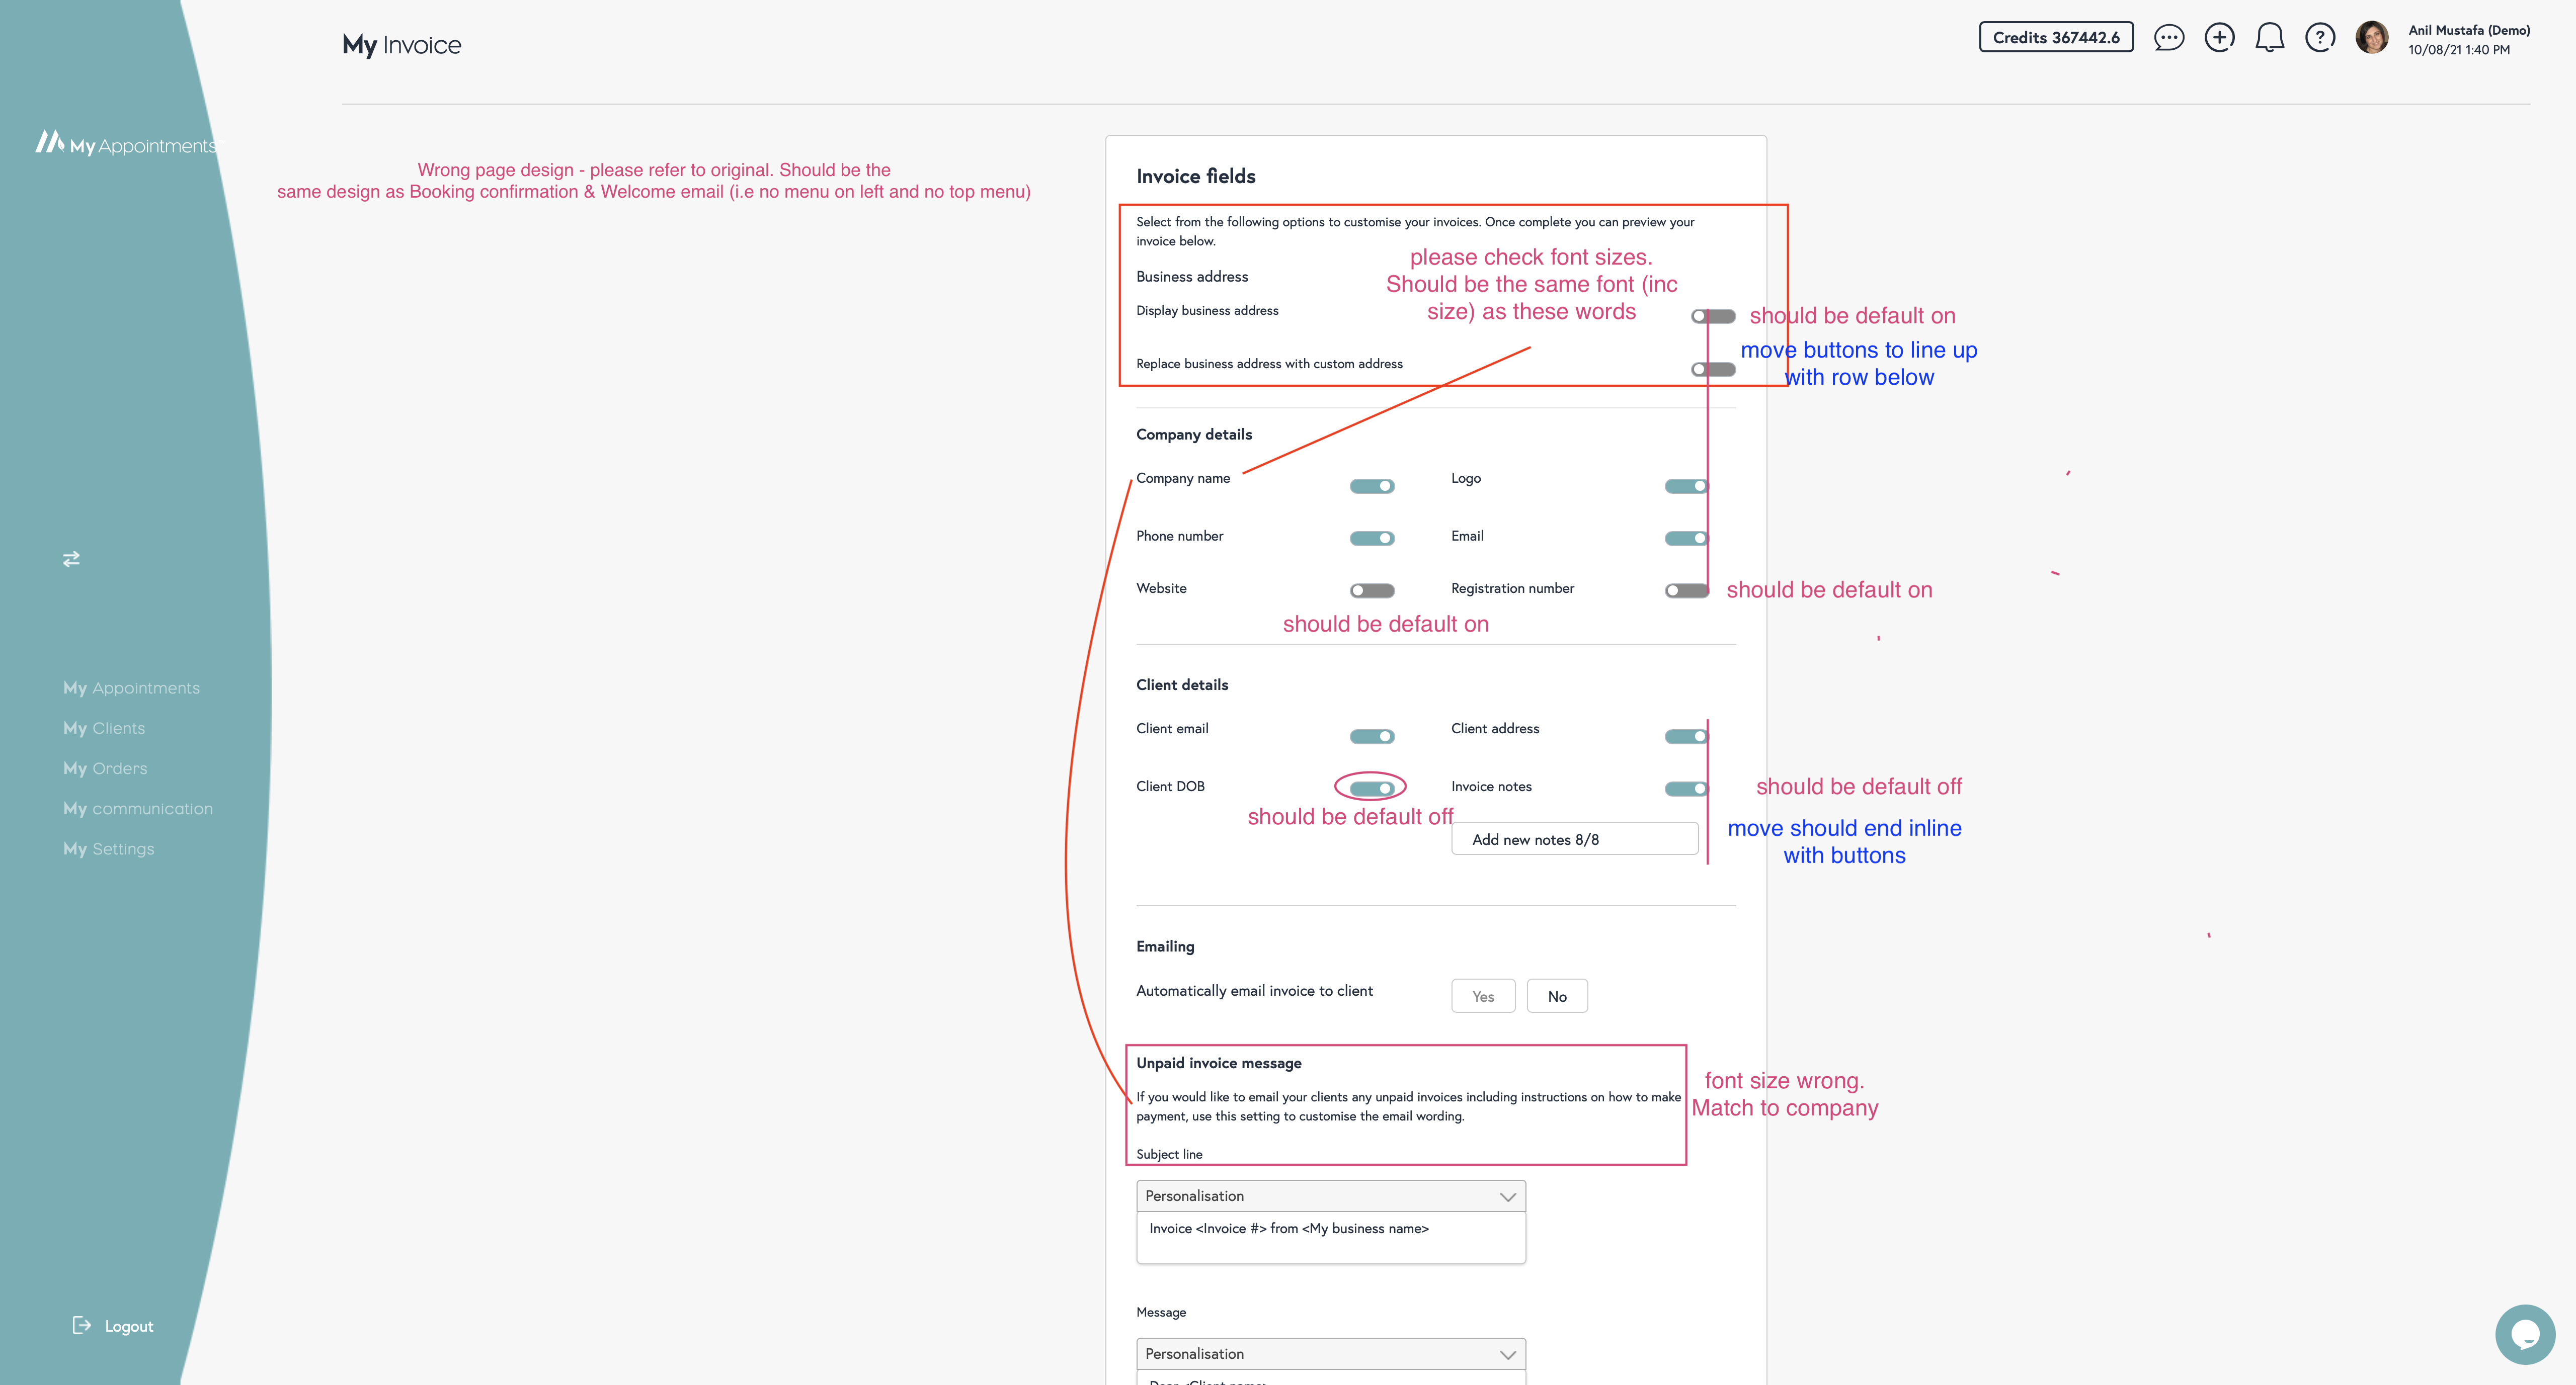Select Yes for automatic invoice emailing

1483,996
